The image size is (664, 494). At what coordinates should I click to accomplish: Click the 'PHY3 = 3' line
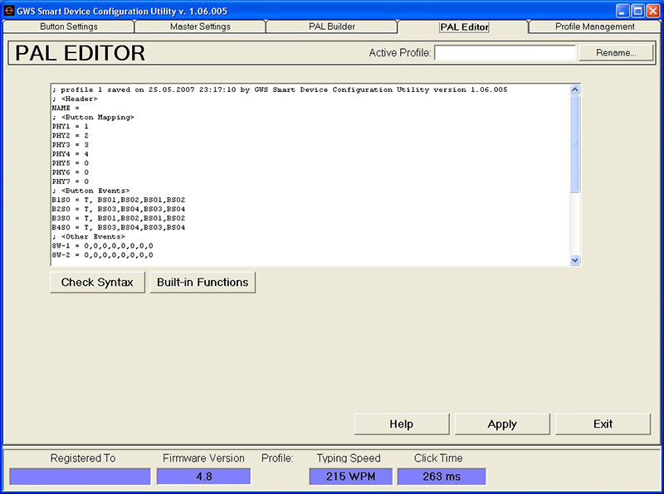pos(71,145)
